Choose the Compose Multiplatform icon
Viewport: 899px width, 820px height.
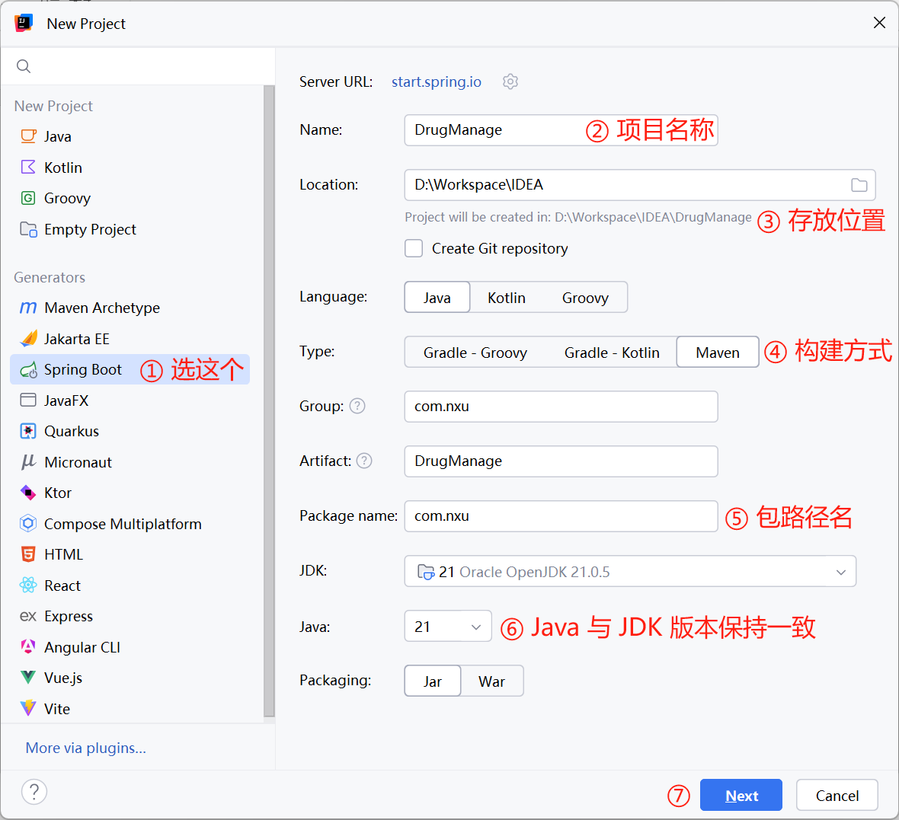coord(28,524)
